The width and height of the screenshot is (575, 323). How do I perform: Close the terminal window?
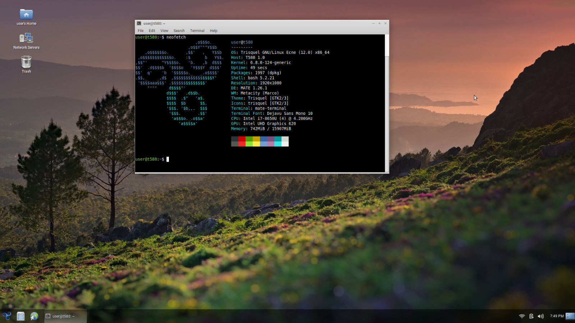[385, 23]
